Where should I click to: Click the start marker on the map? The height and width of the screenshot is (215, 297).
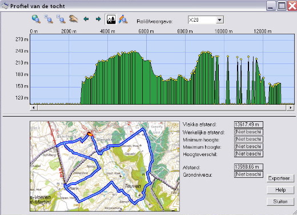[90, 134]
